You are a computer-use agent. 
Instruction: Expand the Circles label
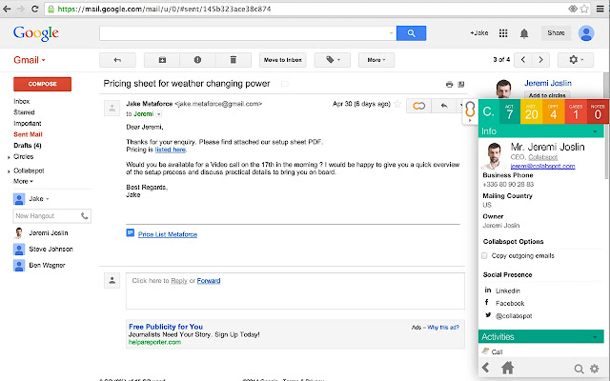click(x=9, y=157)
